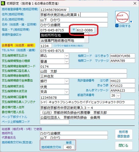Click the small blue dot beside stamp
Image resolution: width=139 pixels, height=152 pixels.
click(x=131, y=22)
